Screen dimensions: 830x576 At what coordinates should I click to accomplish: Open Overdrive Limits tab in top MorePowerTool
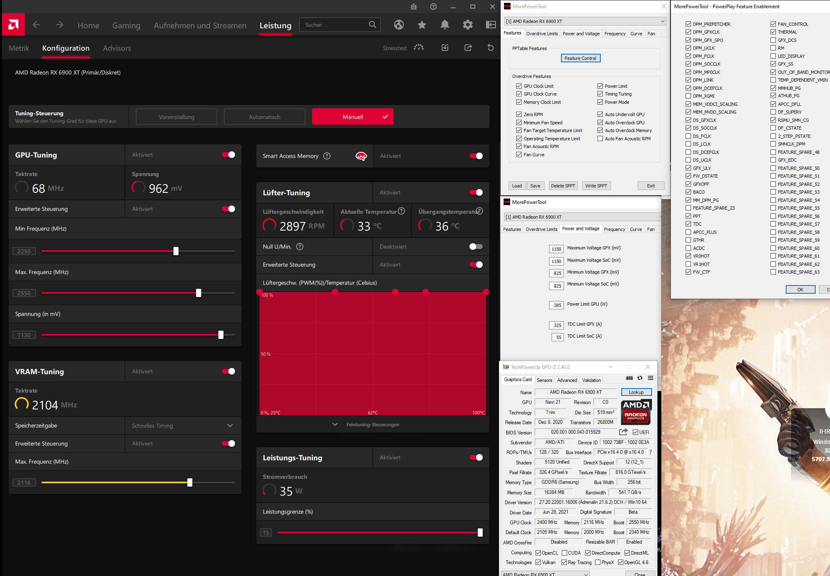(x=542, y=34)
